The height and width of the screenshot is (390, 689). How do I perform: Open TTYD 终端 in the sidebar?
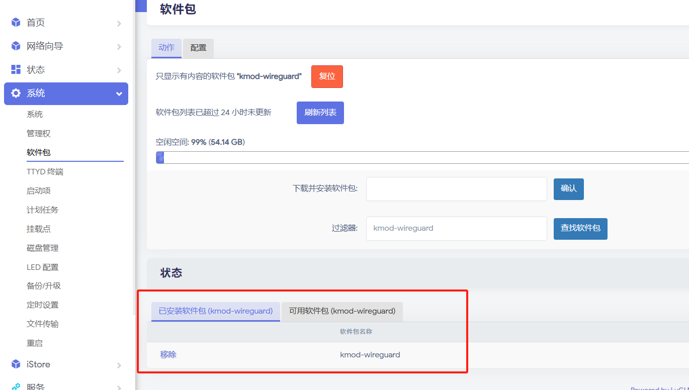(45, 172)
